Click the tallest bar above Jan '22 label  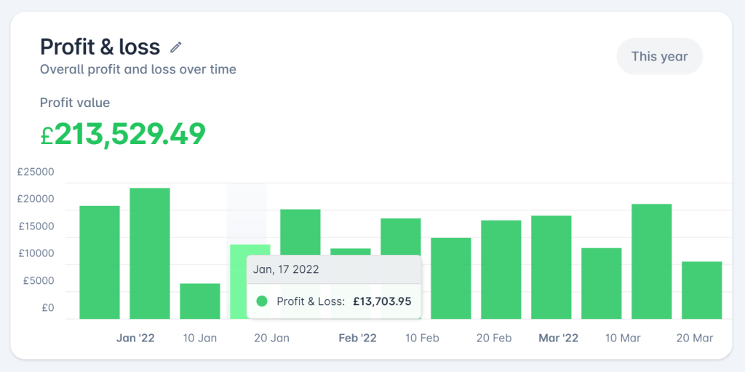click(x=150, y=253)
